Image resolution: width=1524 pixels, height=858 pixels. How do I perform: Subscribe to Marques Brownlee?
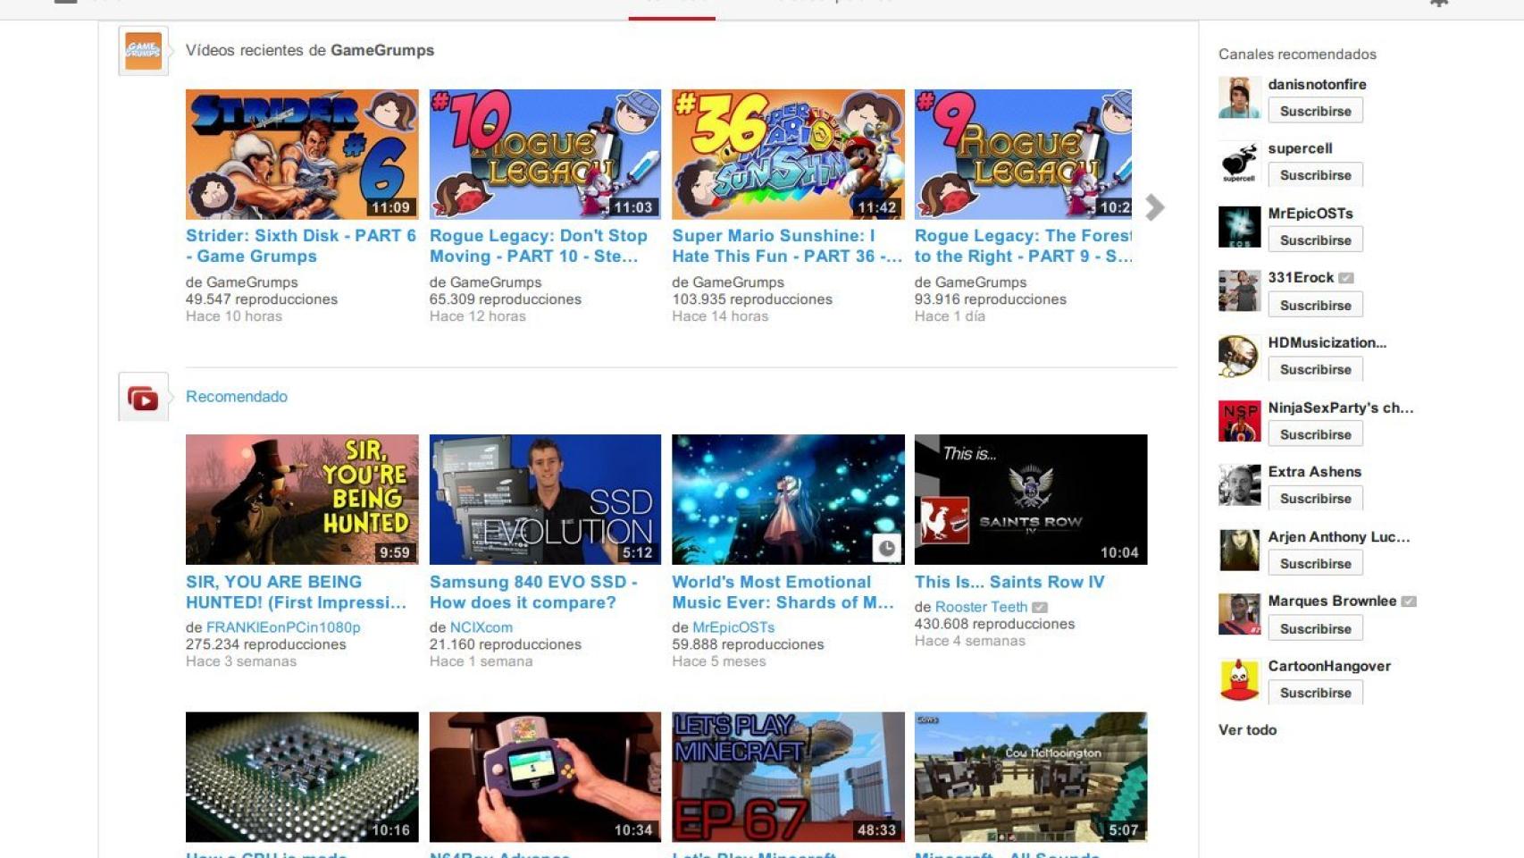coord(1315,627)
